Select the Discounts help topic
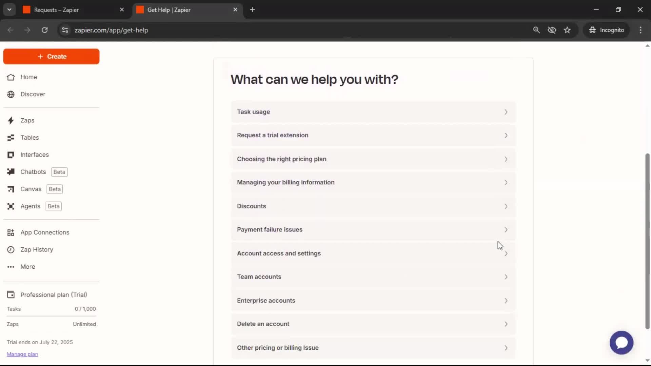The height and width of the screenshot is (366, 651). point(373,206)
